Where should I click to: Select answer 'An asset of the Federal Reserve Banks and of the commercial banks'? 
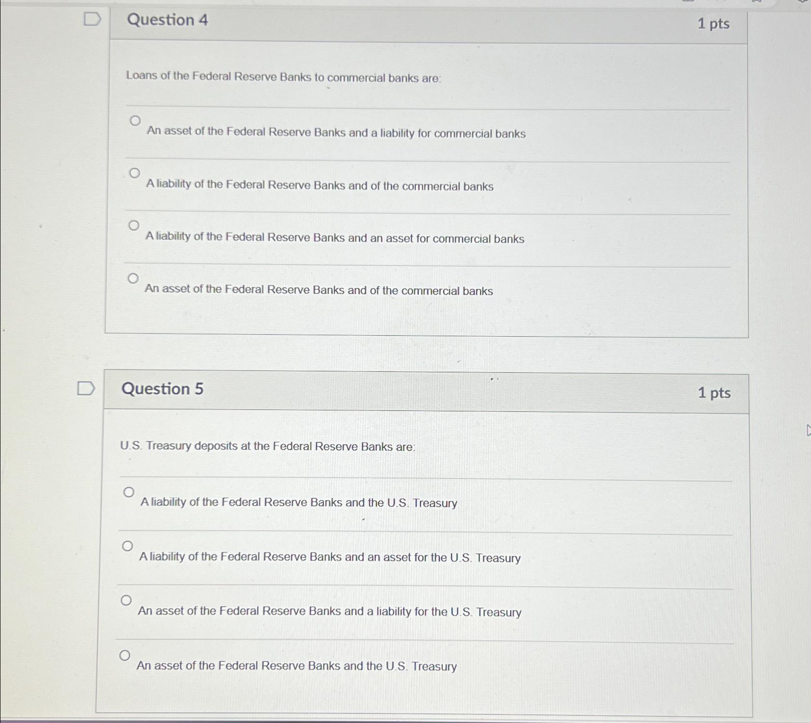coord(133,277)
